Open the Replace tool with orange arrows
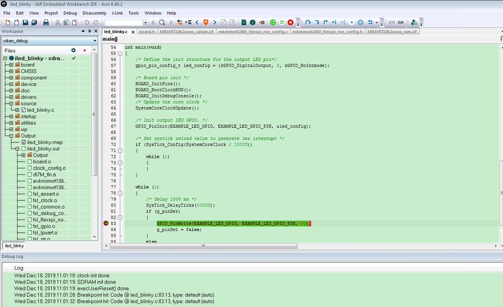 179,23
